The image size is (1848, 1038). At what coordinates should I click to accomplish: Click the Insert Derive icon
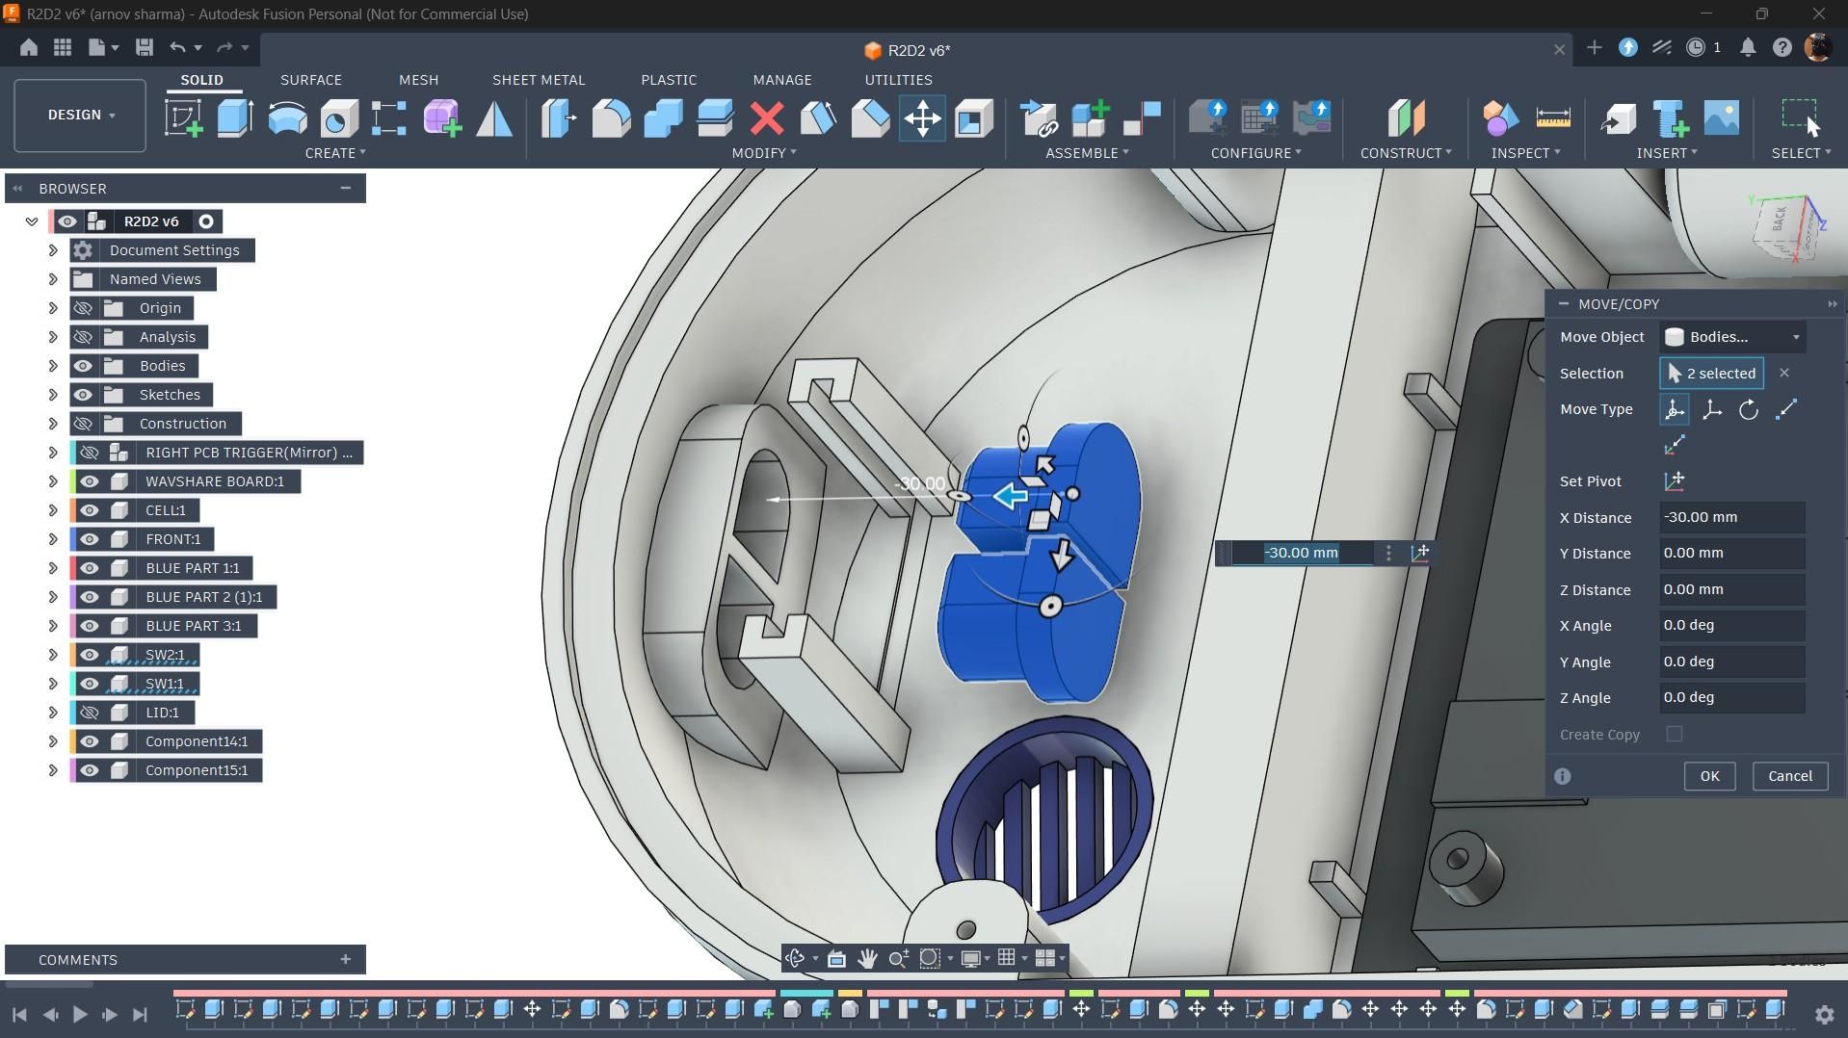(x=1619, y=118)
